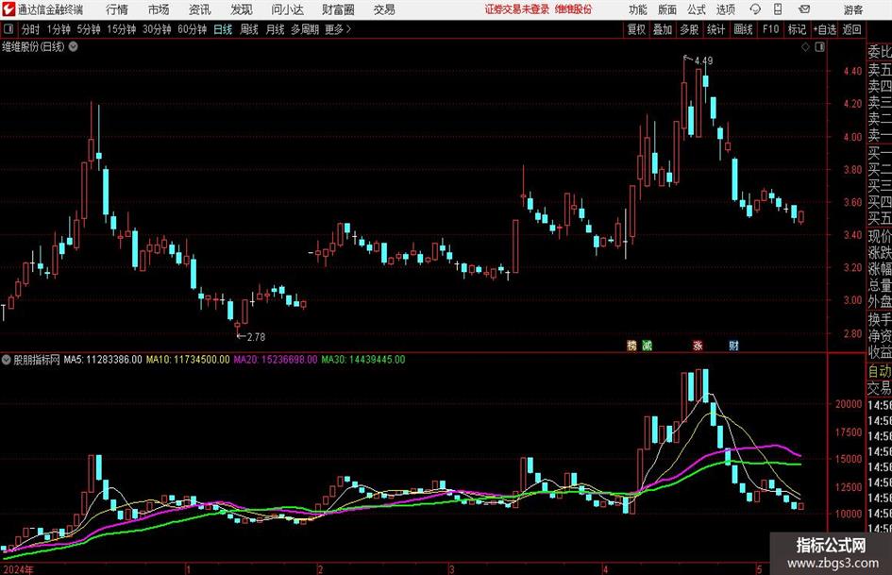Open the 问小达 menu
892x575 pixels.
287,9
